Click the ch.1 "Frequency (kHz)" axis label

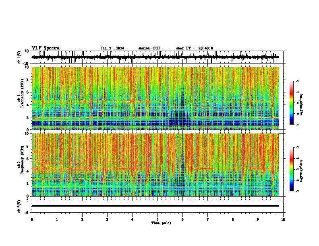coord(22,94)
